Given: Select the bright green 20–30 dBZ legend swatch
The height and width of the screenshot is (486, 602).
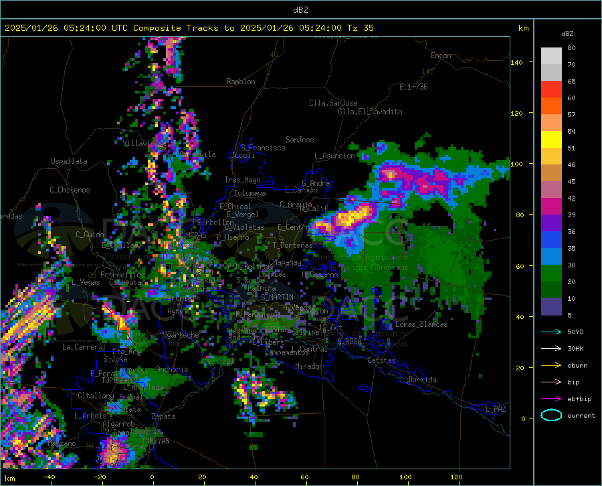Looking at the screenshot, I should pos(551,273).
